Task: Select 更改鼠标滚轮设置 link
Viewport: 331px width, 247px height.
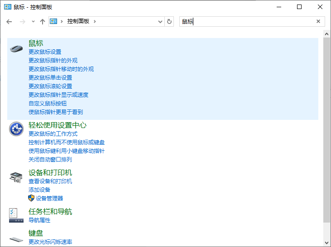Action: click(50, 86)
